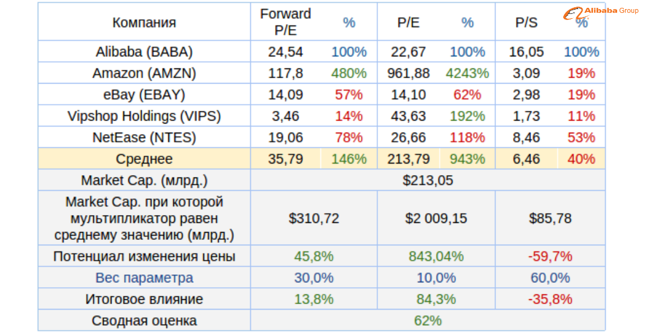Select the $2 009,15 market cap cell
The image size is (645, 335).
(x=436, y=218)
